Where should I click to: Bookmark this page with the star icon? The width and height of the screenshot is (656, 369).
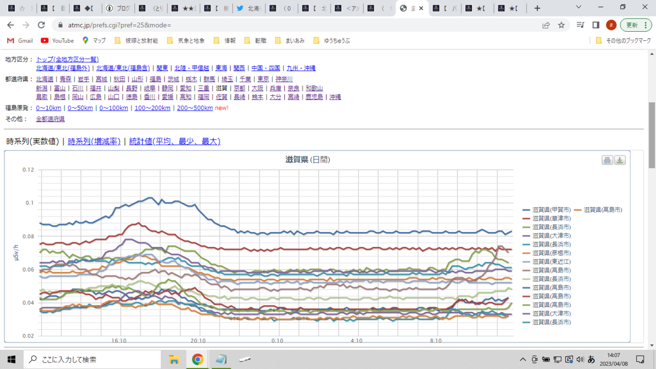561,25
